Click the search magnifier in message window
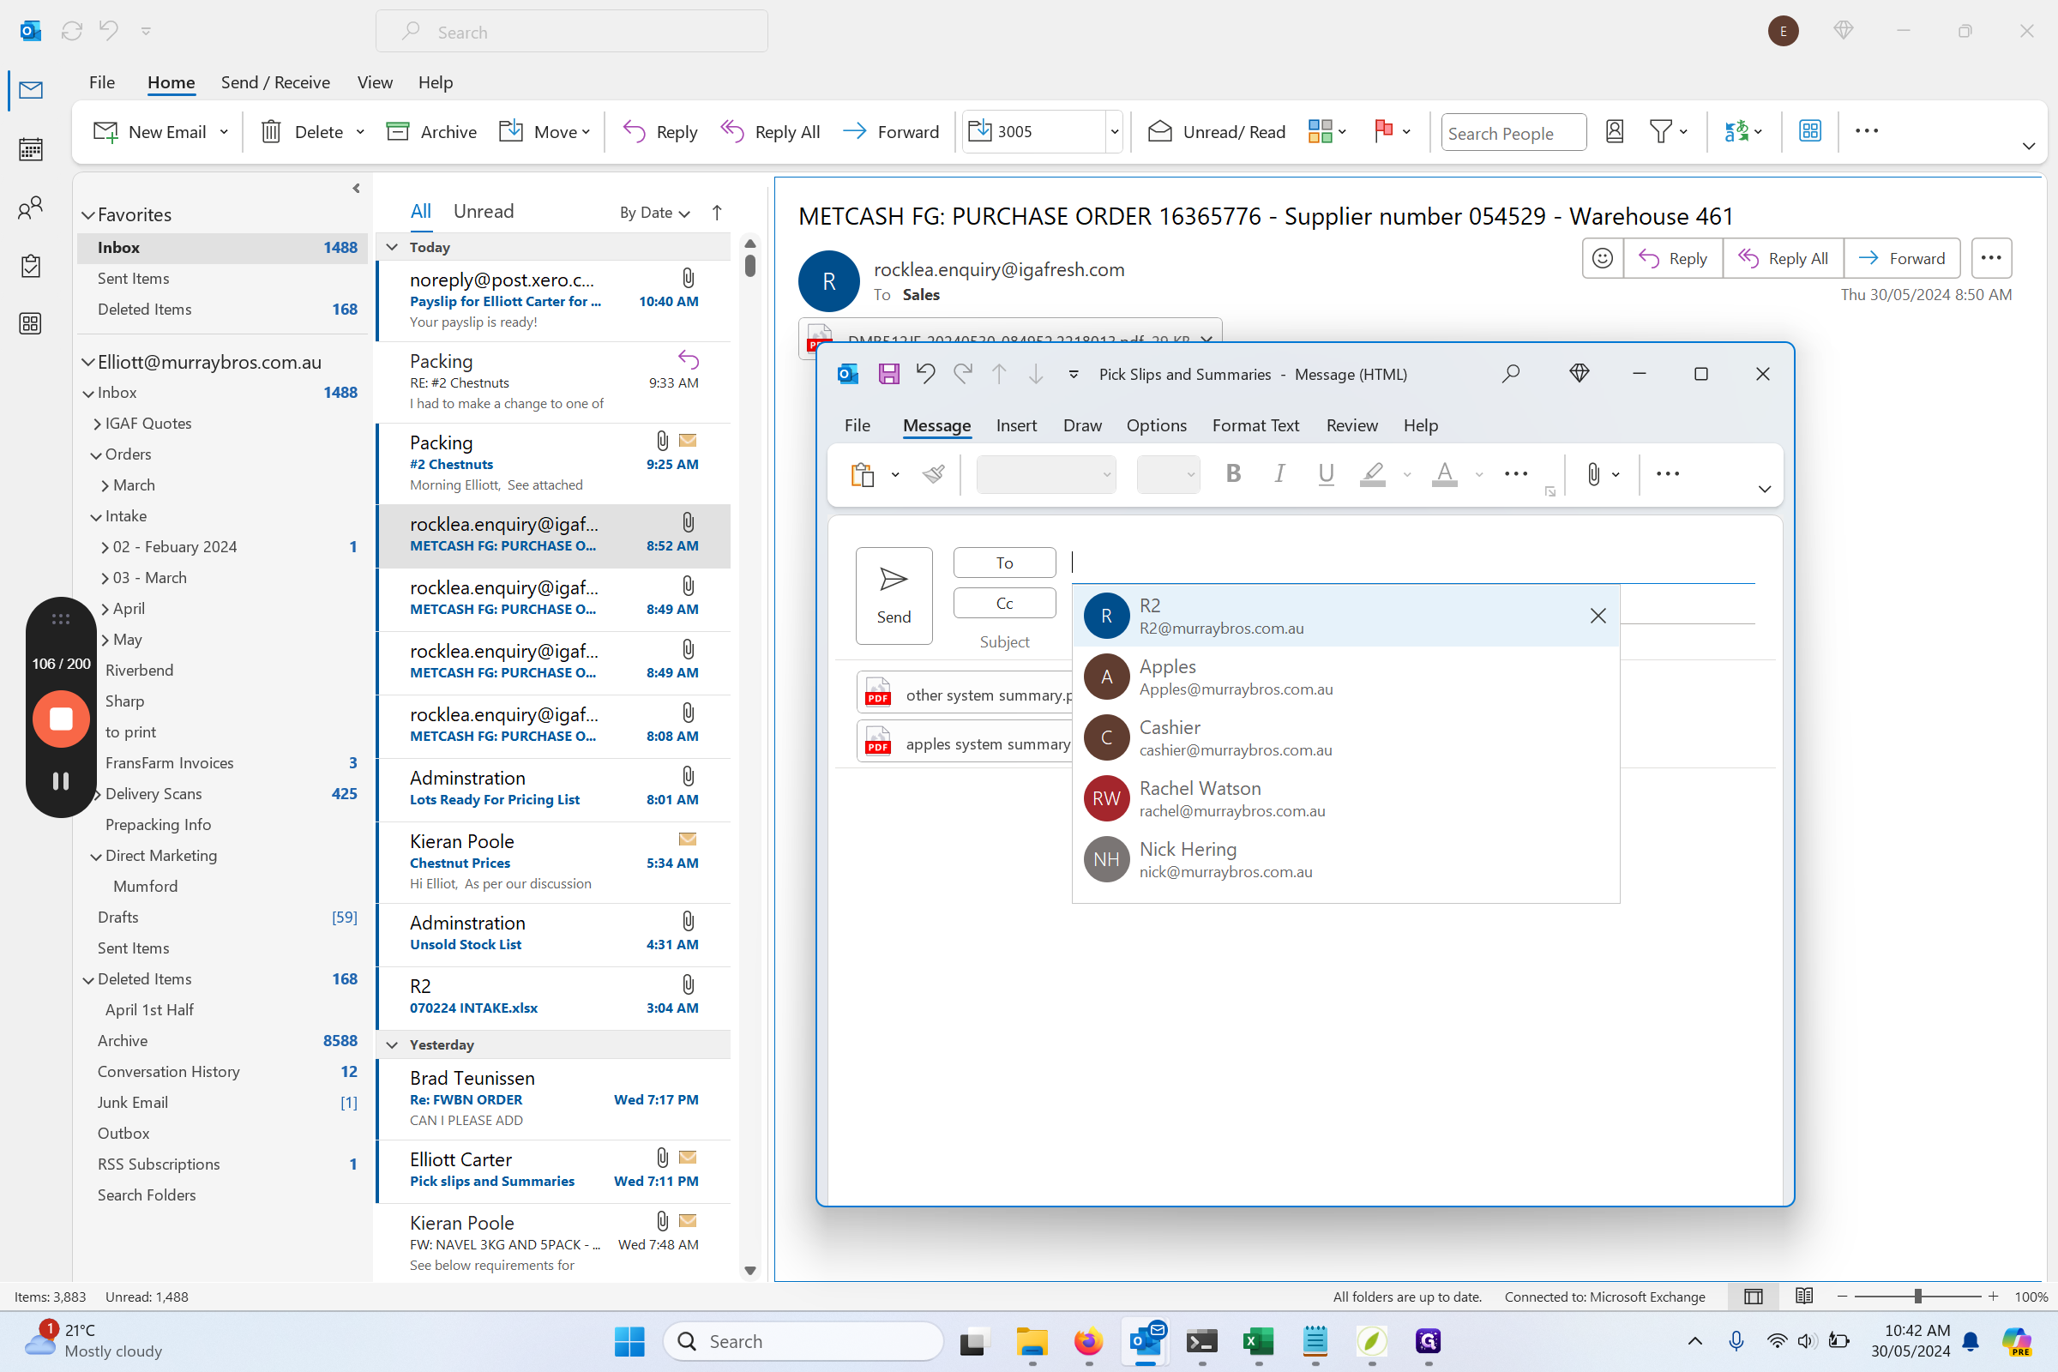The width and height of the screenshot is (2058, 1372). pyautogui.click(x=1510, y=375)
